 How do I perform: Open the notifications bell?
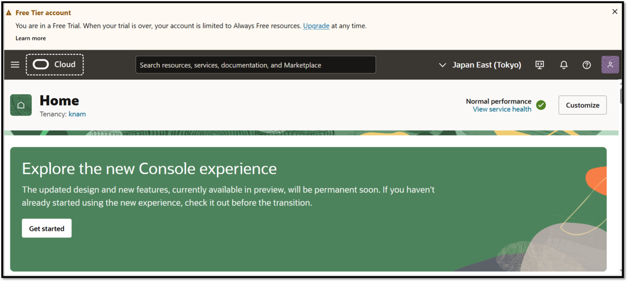coord(564,65)
